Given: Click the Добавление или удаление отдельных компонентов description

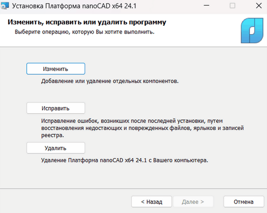Looking at the screenshot, I should [110, 80].
